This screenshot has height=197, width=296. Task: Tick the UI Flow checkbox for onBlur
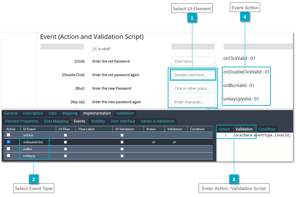[x=65, y=149]
